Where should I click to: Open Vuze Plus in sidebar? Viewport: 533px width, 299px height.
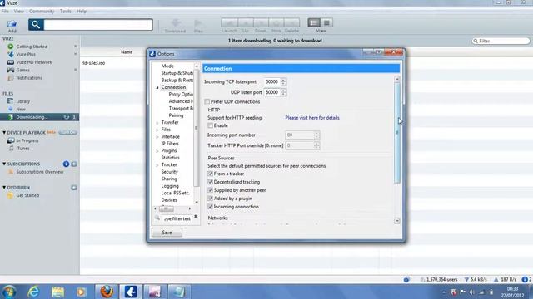click(26, 54)
